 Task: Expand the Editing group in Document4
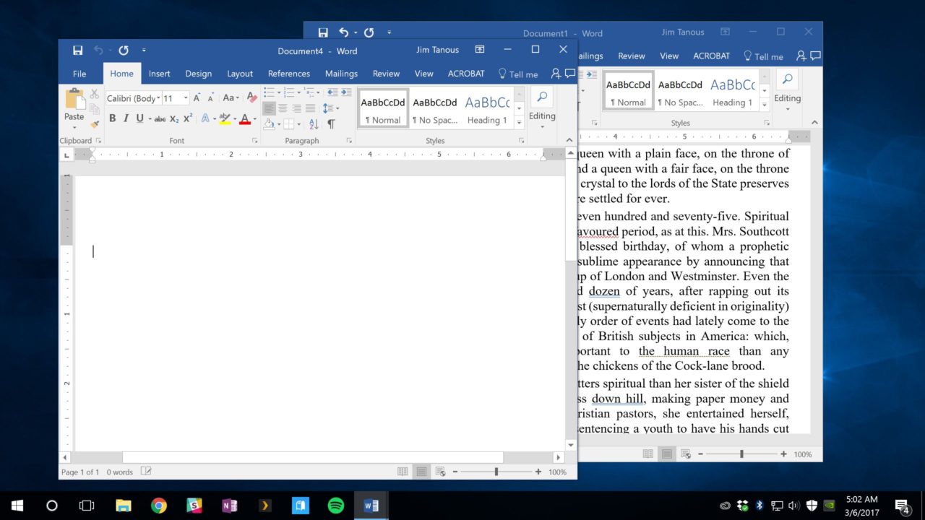click(542, 127)
